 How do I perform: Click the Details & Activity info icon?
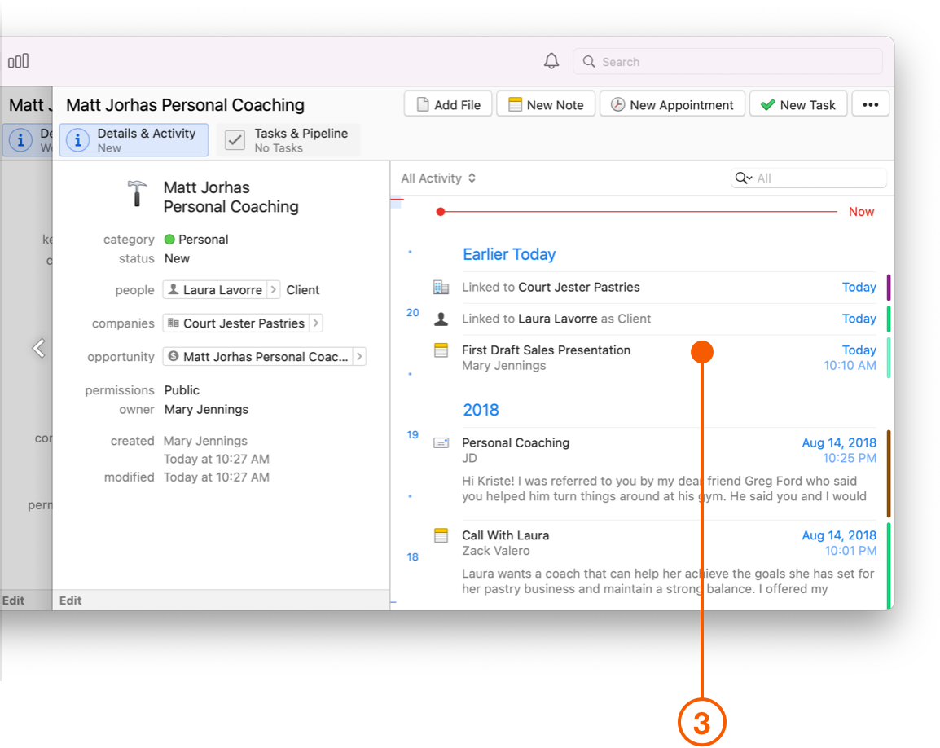tap(77, 140)
